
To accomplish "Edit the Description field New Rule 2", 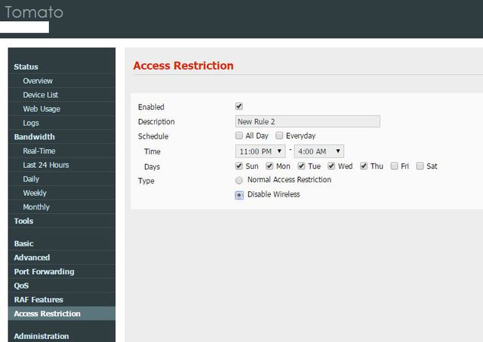I will 307,121.
